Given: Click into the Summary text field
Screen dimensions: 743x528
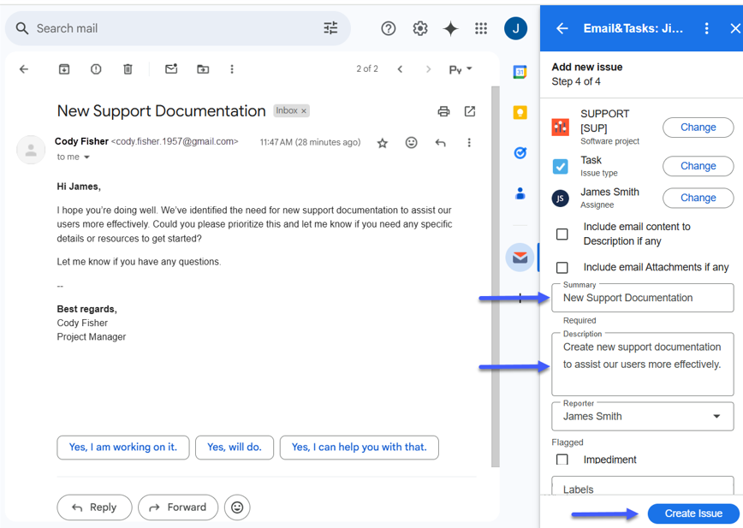Looking at the screenshot, I should [642, 298].
